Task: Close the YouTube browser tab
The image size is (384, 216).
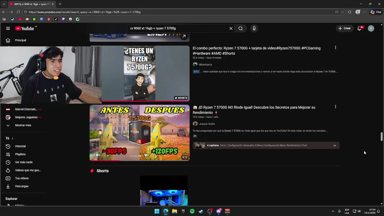Action: 53,4
